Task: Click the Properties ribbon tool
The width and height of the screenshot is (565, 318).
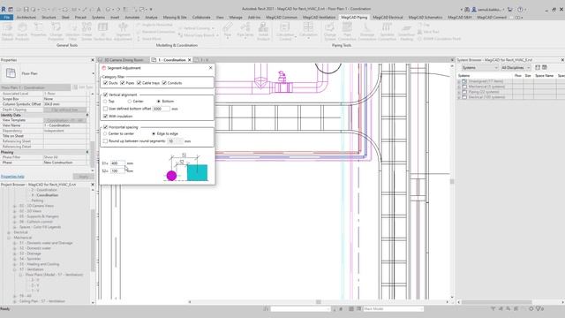Action: [38, 30]
